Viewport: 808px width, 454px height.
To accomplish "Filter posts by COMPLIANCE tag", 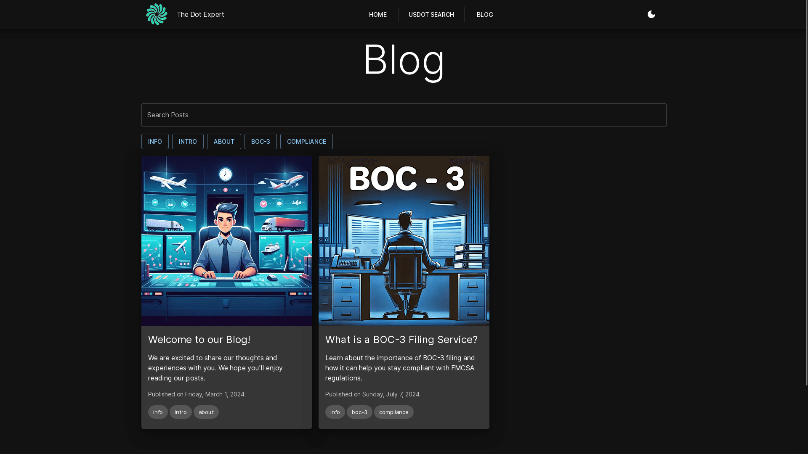I will 306,142.
